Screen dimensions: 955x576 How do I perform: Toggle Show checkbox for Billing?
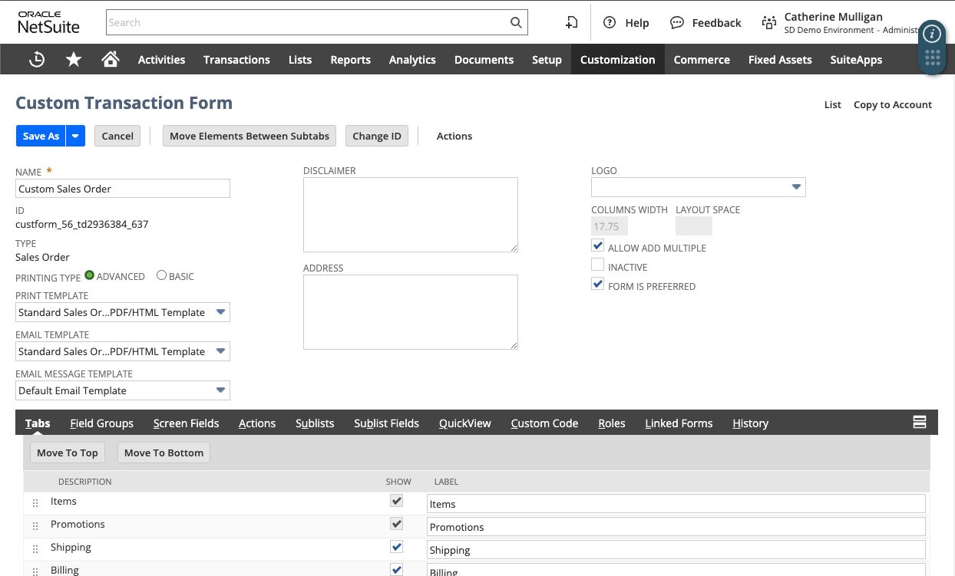coord(396,570)
